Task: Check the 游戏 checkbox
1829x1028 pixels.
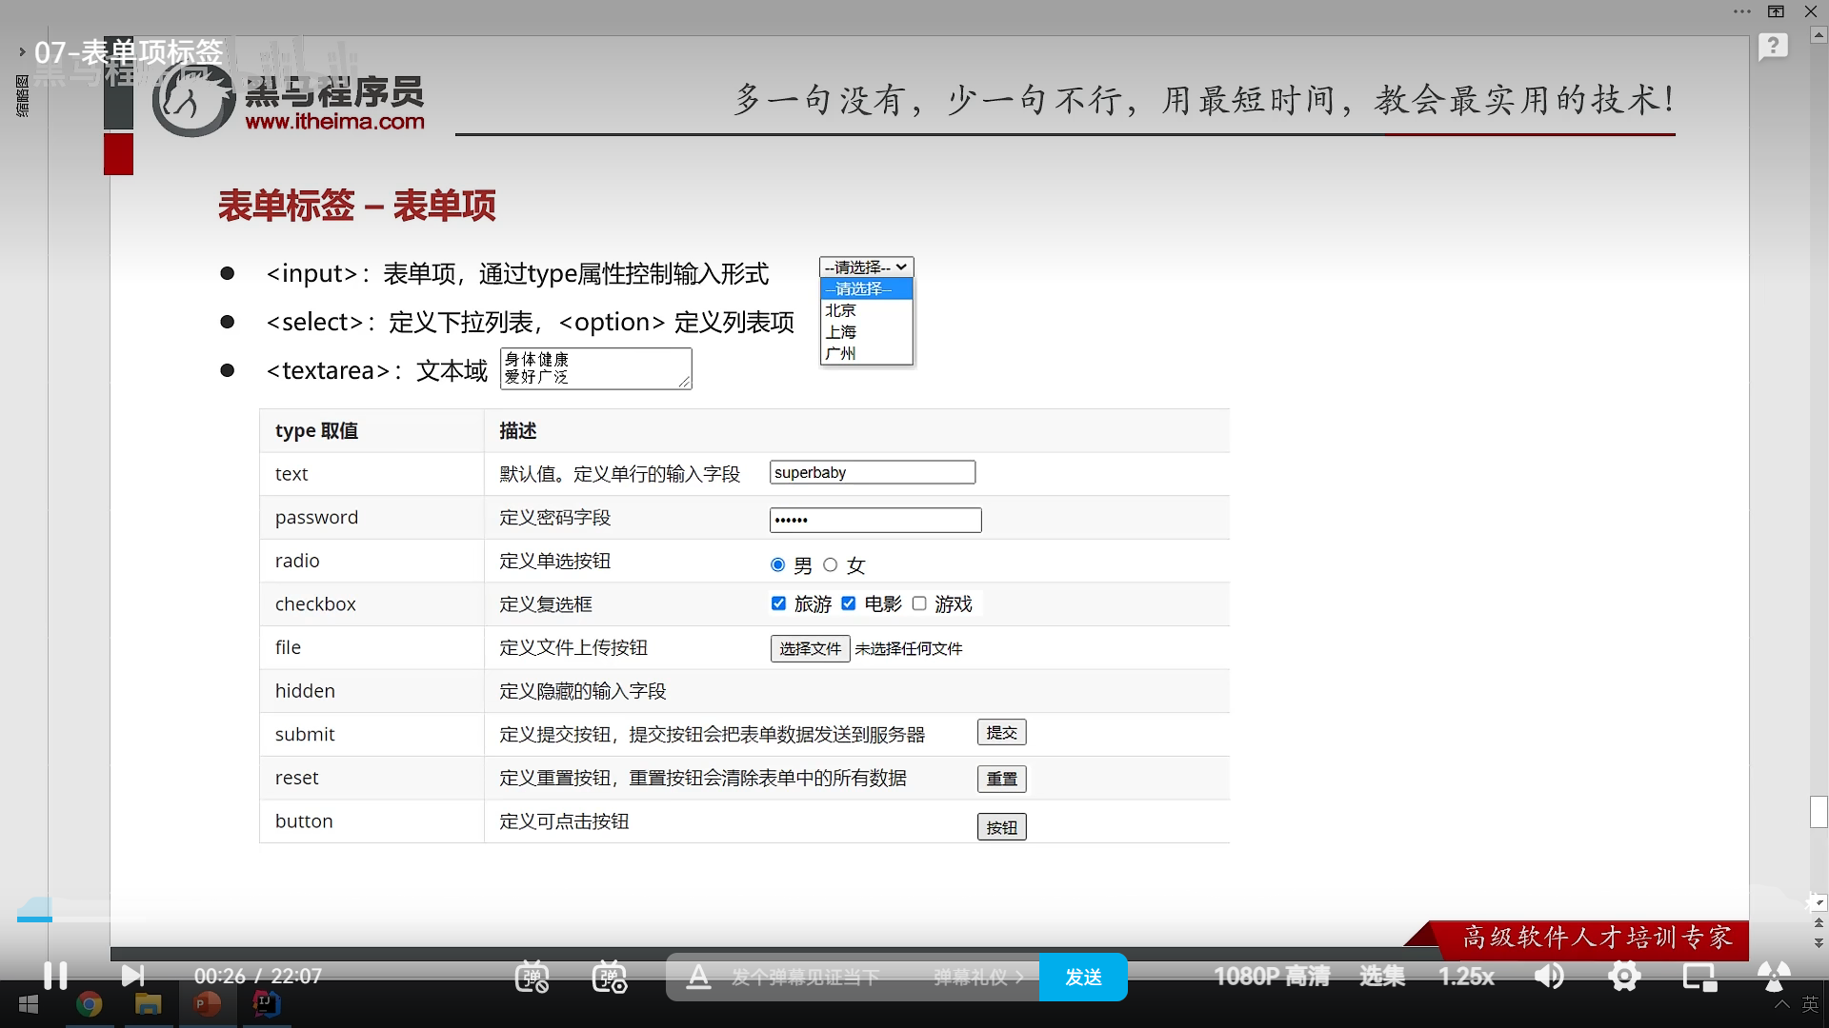Action: (919, 603)
